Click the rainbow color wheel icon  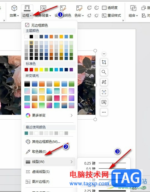[28, 115]
